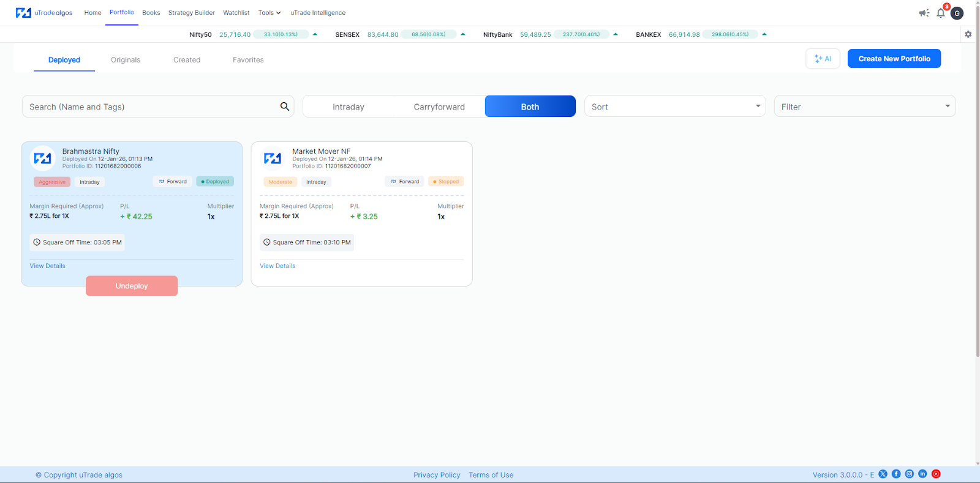The image size is (980, 483).
Task: Click the Brahmastra Nifty card title
Action: point(91,151)
